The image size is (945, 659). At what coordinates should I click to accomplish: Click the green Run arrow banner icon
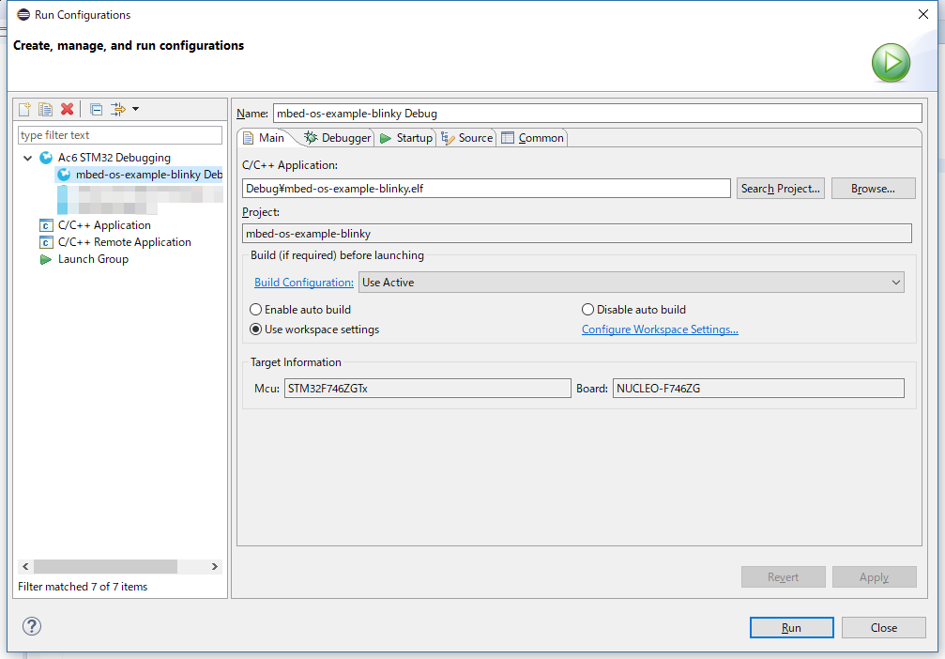(891, 63)
